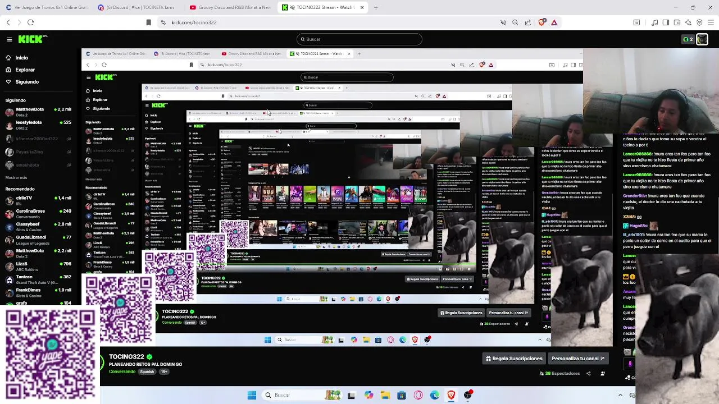Open Tanizen channel in main sidebar
The width and height of the screenshot is (719, 404).
point(38,279)
